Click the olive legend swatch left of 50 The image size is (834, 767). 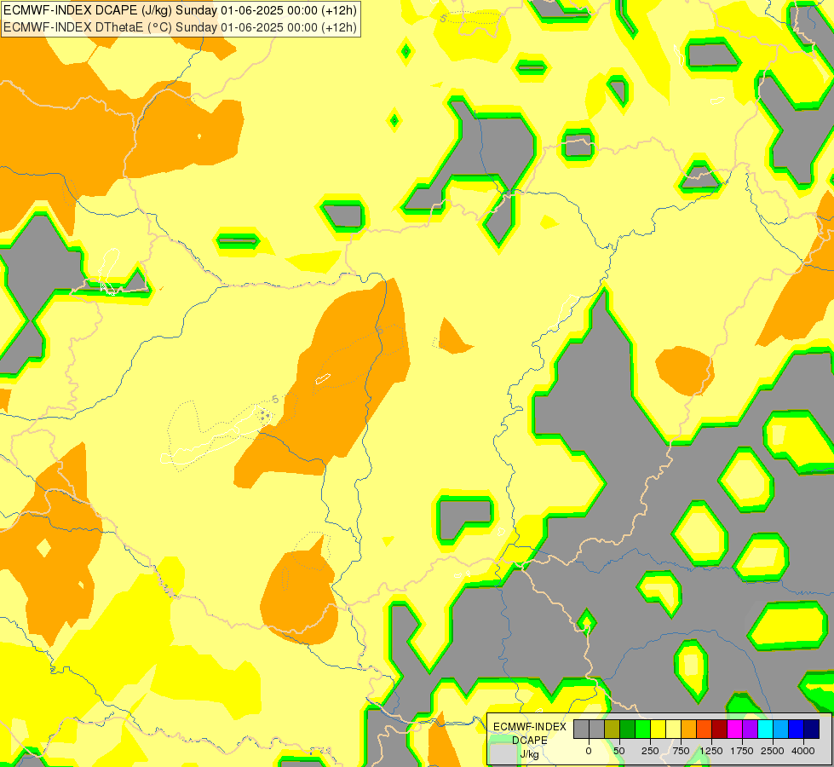613,729
